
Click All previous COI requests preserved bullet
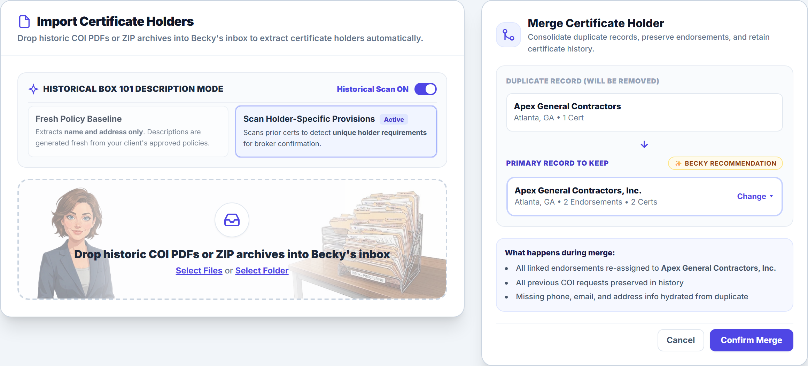point(599,283)
